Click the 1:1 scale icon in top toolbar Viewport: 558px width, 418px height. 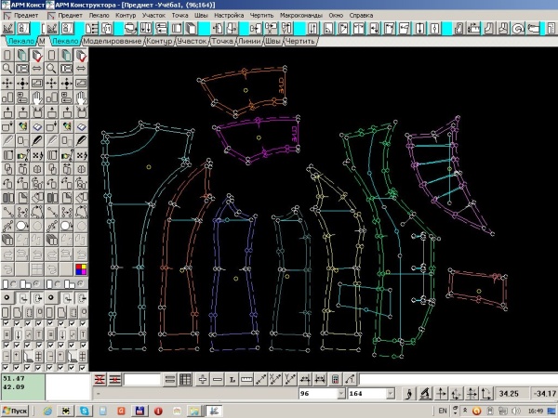click(x=106, y=28)
